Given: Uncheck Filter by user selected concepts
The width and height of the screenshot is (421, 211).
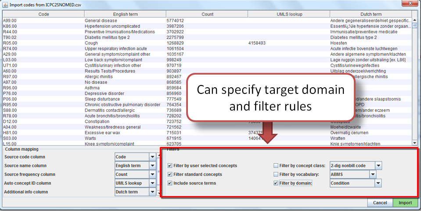Looking at the screenshot, I should coord(170,166).
